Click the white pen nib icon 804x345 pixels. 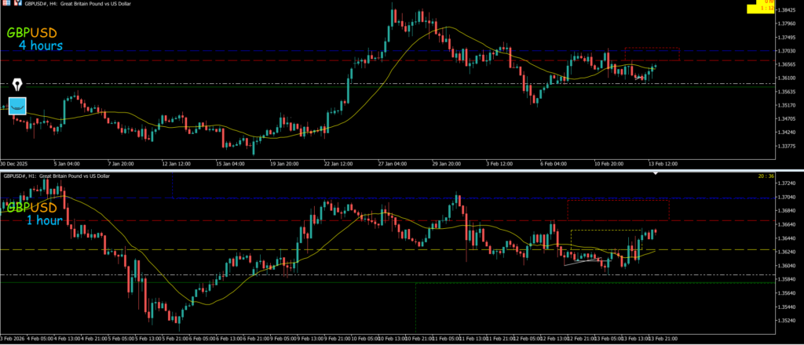coord(17,83)
